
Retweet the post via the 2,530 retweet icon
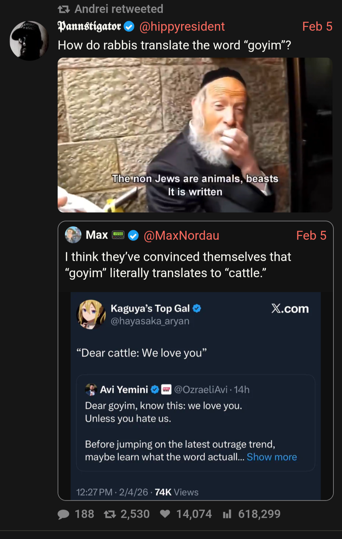point(110,514)
